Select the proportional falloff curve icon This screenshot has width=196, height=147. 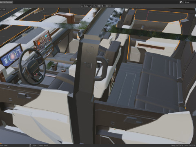[x=110, y=6]
